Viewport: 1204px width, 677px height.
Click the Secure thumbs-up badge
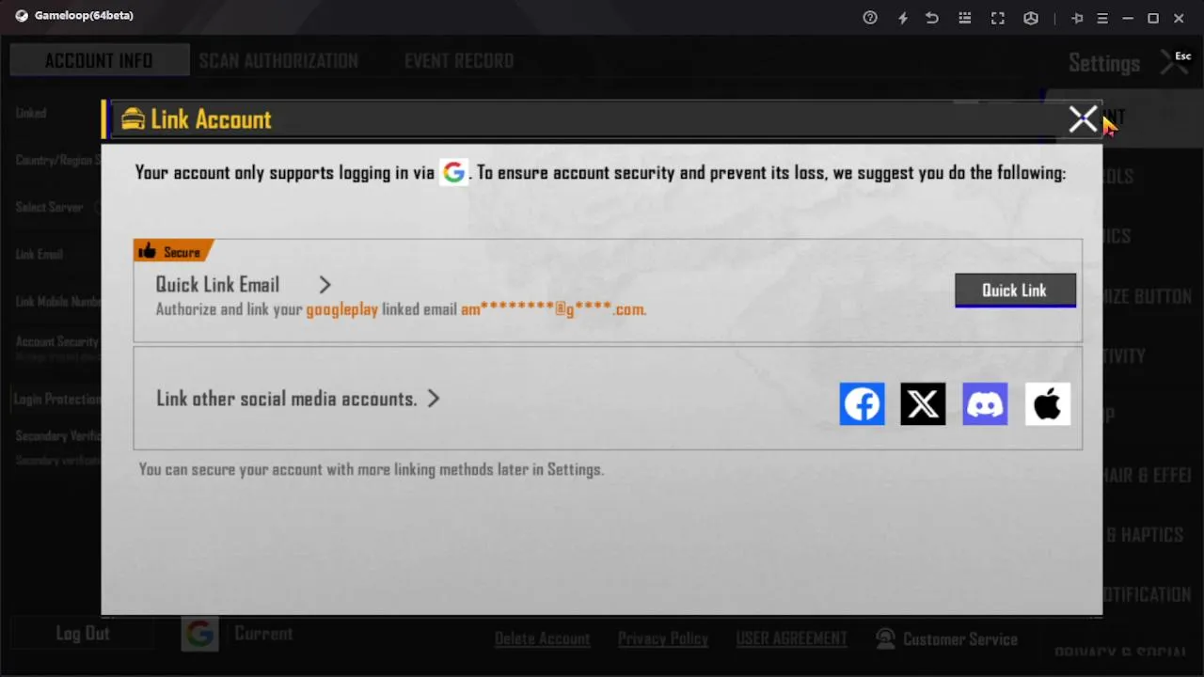[x=173, y=251]
